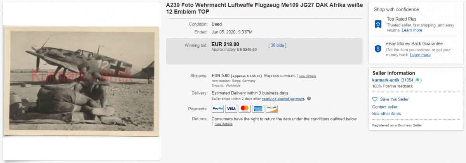The height and width of the screenshot is (163, 466).
Task: Open See details link for shipping
Action: 307,76
